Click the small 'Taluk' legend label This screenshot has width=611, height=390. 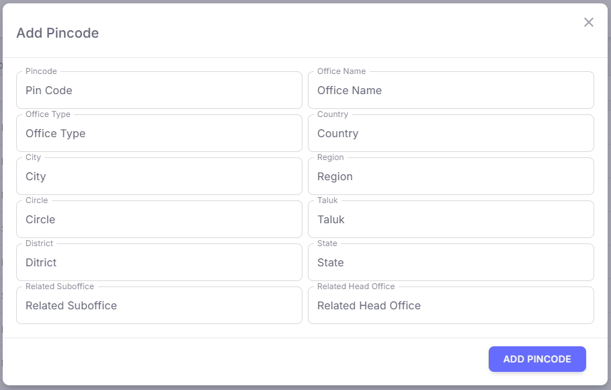327,200
